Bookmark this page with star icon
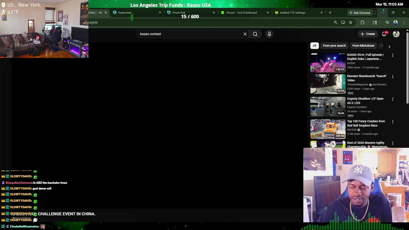This screenshot has width=409, height=230. coord(351,22)
